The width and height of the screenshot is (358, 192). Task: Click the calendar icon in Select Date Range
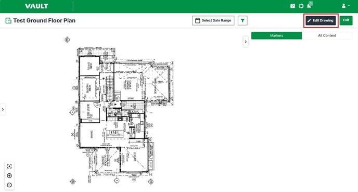198,20
